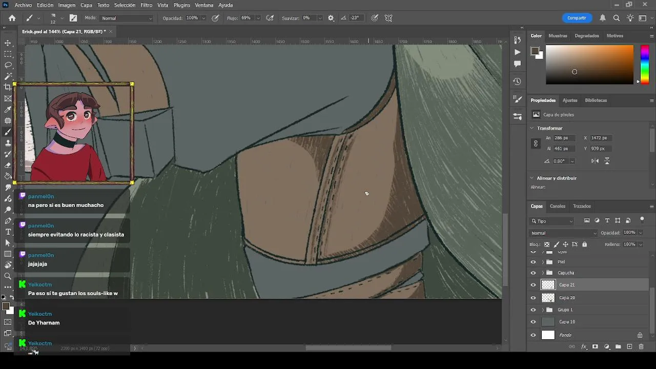Select the Eraser tool
Screen dimensions: 656x369
tap(8, 165)
